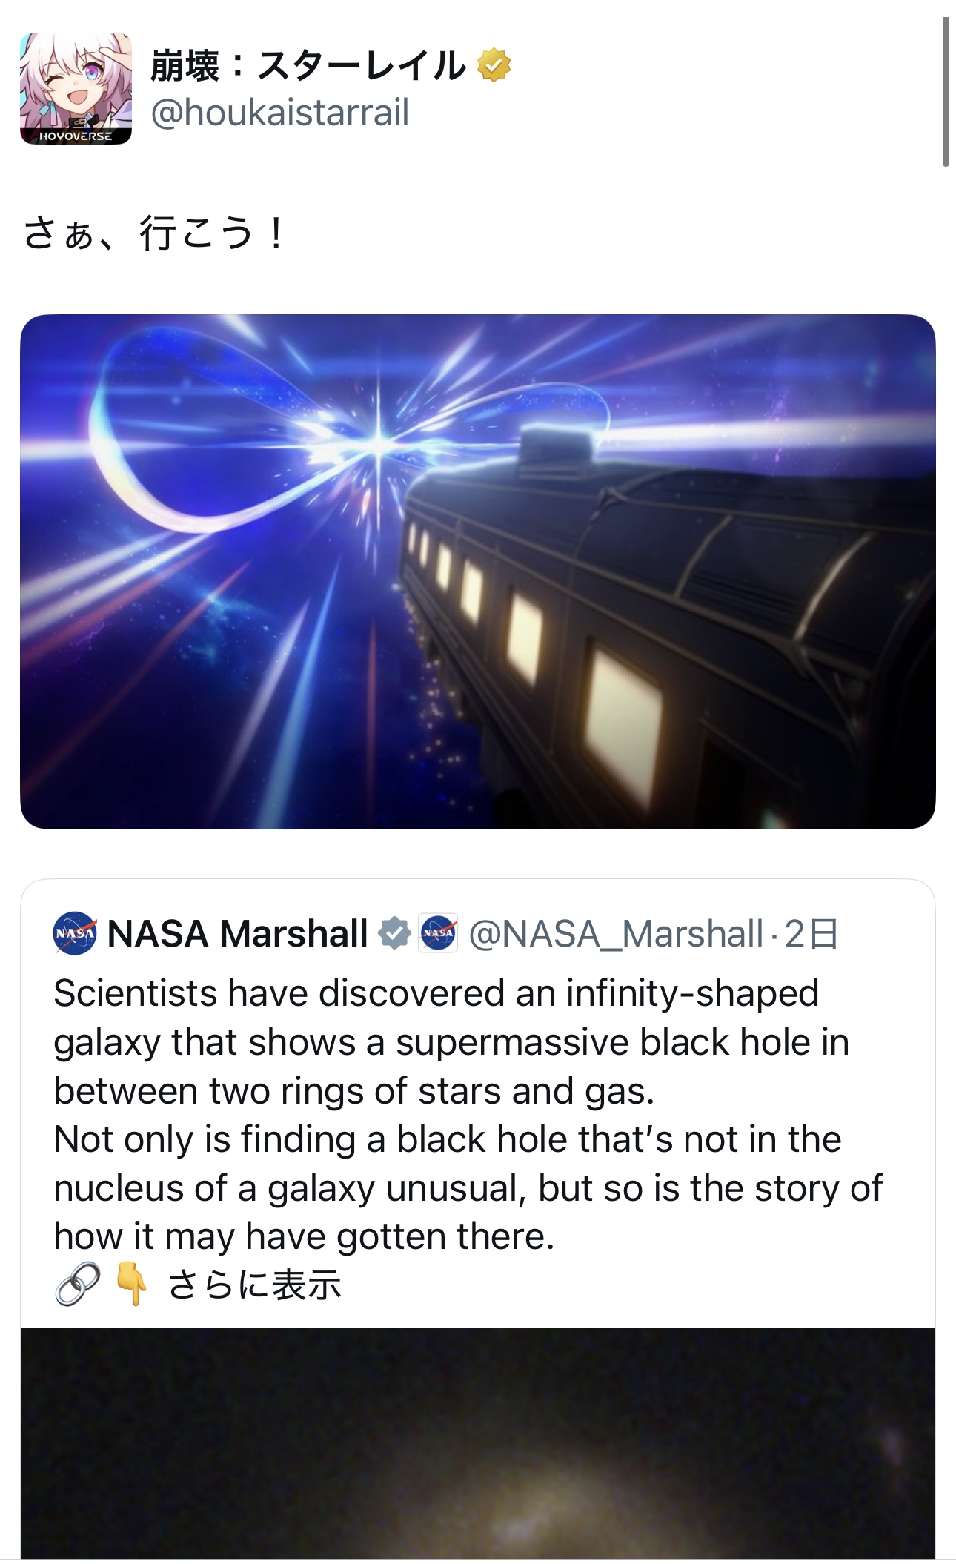Open the quoted galaxy photo
This screenshot has width=956, height=1564.
click(x=477, y=1445)
